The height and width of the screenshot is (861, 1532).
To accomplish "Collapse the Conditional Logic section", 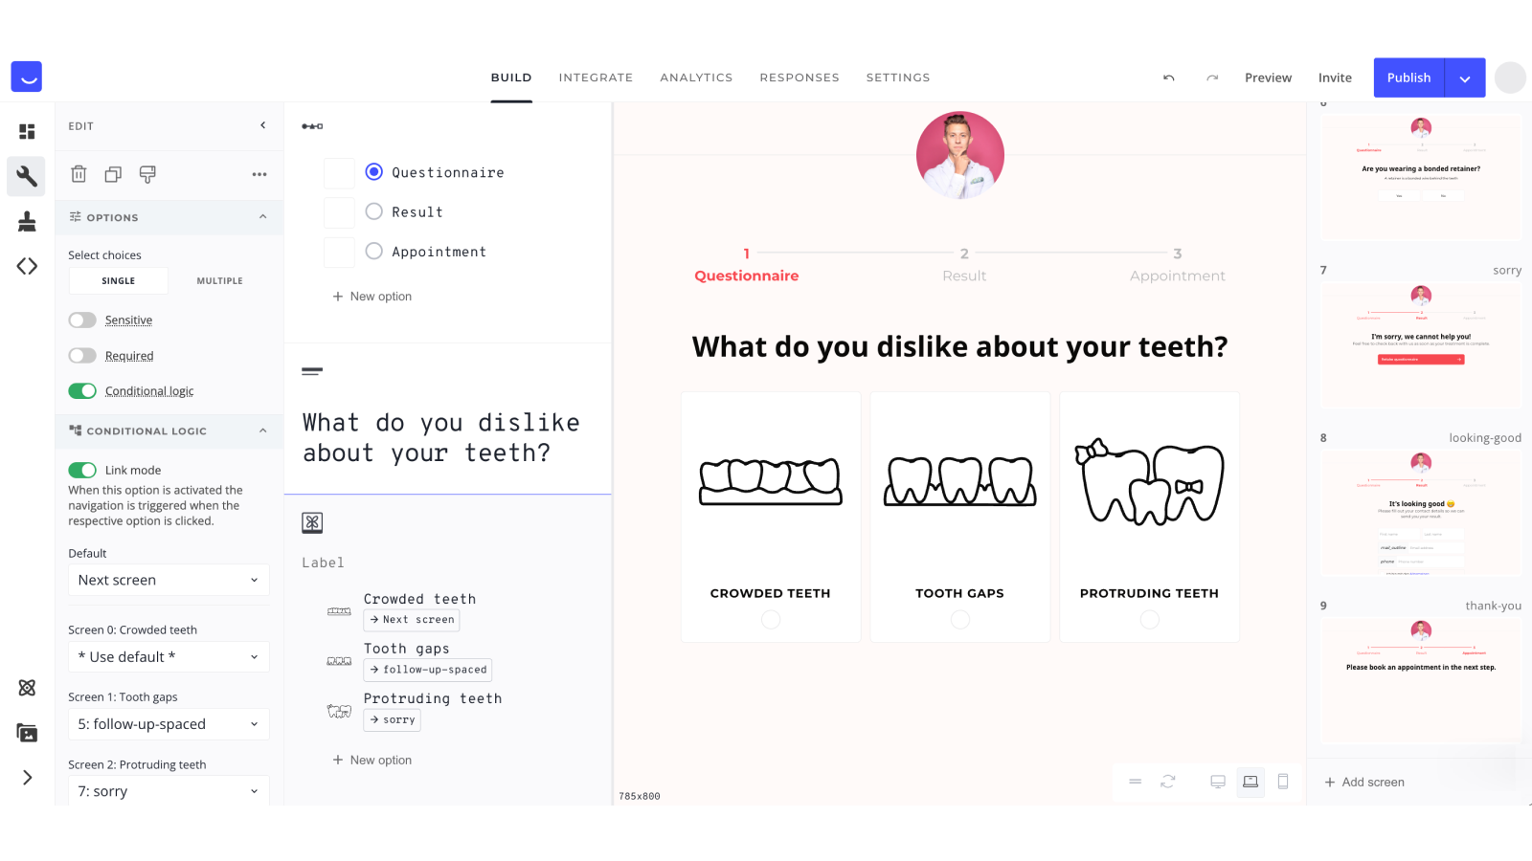I will (x=262, y=430).
